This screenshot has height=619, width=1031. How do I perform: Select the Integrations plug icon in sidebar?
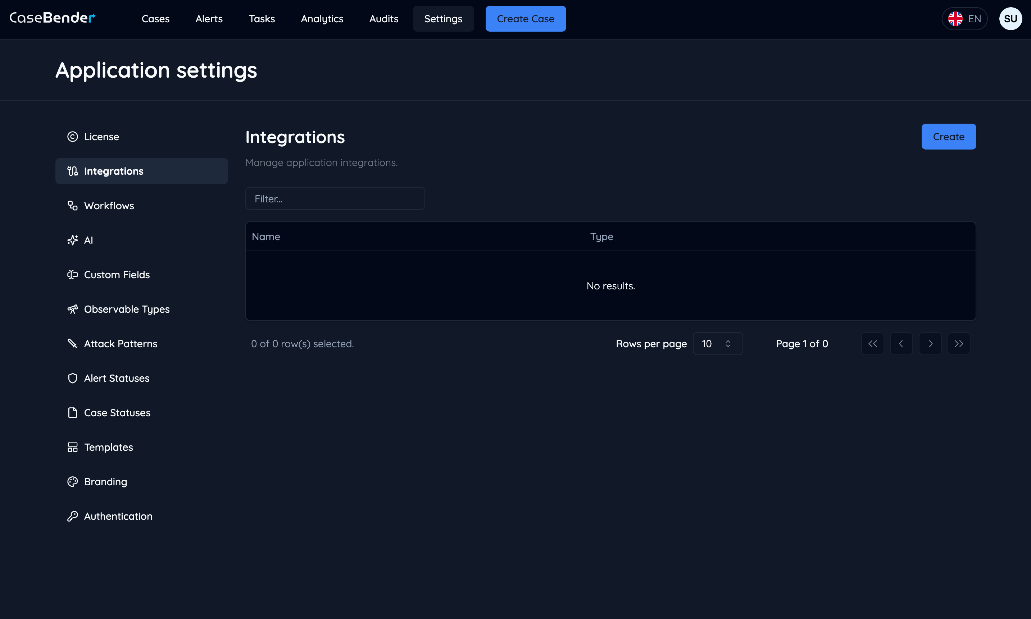click(x=72, y=171)
